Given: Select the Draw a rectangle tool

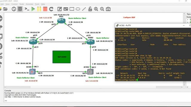Looking at the screenshot, I should pyautogui.click(x=72, y=9).
